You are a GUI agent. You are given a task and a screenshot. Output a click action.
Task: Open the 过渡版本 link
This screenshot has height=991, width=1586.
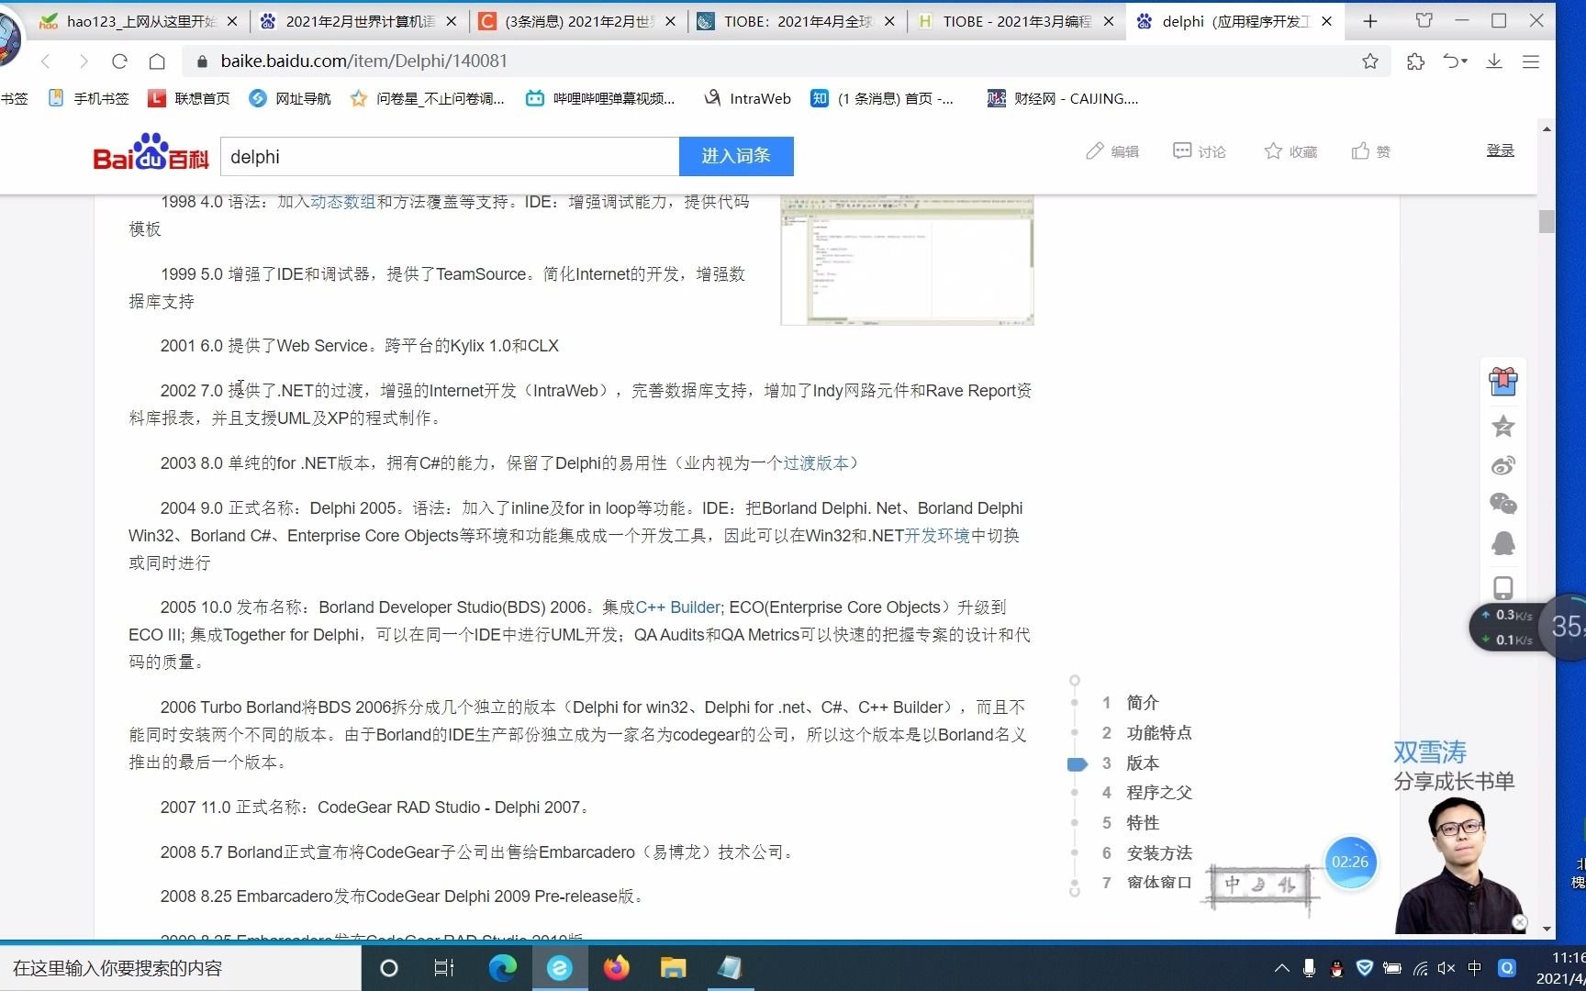click(816, 463)
